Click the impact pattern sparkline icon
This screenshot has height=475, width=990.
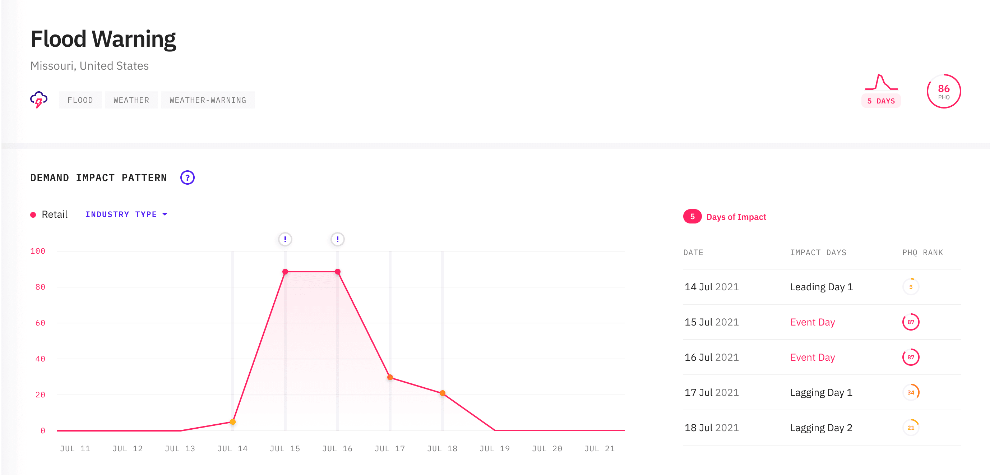[x=881, y=82]
